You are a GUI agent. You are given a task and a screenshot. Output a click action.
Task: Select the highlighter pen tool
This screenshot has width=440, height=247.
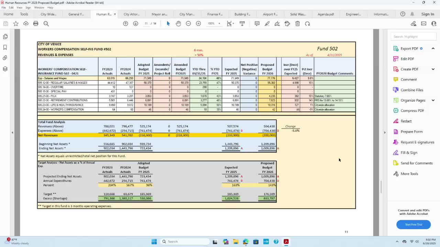coord(267,23)
